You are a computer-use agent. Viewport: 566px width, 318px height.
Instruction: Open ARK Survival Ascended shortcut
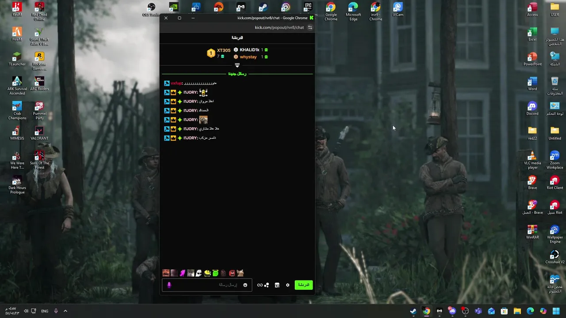pyautogui.click(x=17, y=86)
